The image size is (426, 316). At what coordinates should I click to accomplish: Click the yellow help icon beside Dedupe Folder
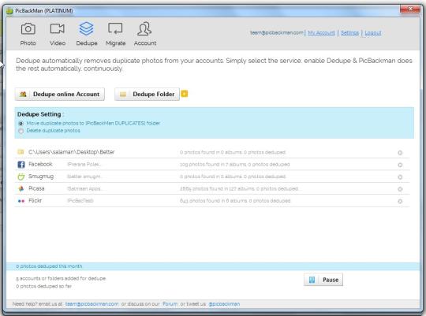pyautogui.click(x=185, y=94)
